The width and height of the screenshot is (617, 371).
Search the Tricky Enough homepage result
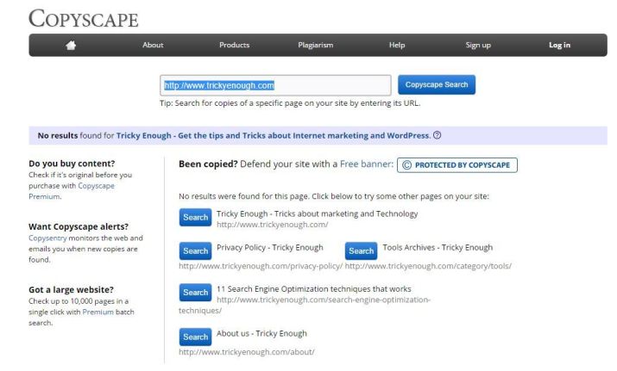[x=195, y=218]
